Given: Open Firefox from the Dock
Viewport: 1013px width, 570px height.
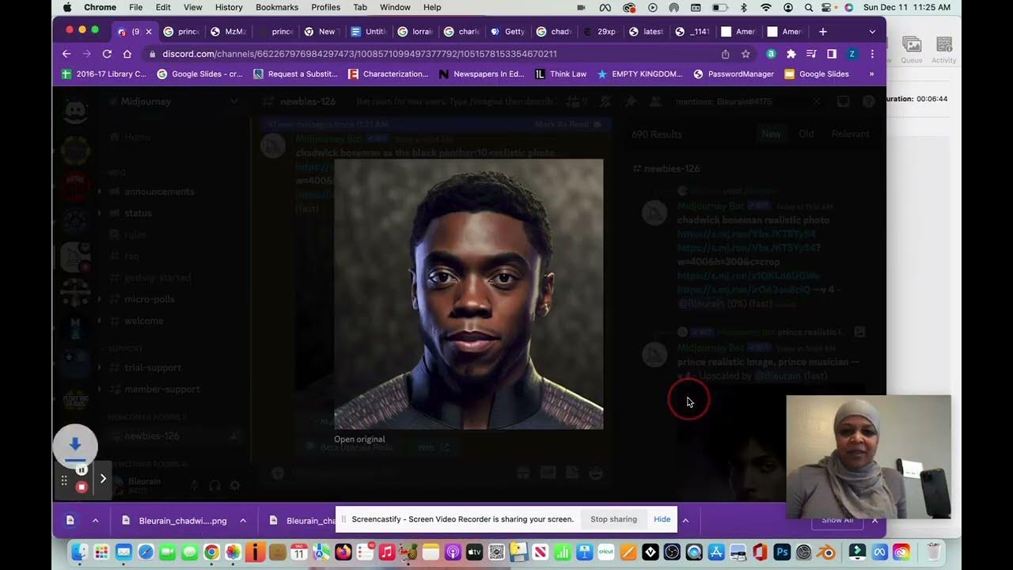Looking at the screenshot, I should [x=343, y=552].
